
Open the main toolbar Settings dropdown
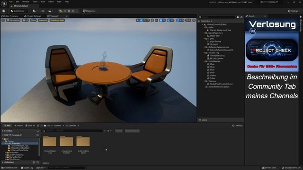tap(294, 11)
